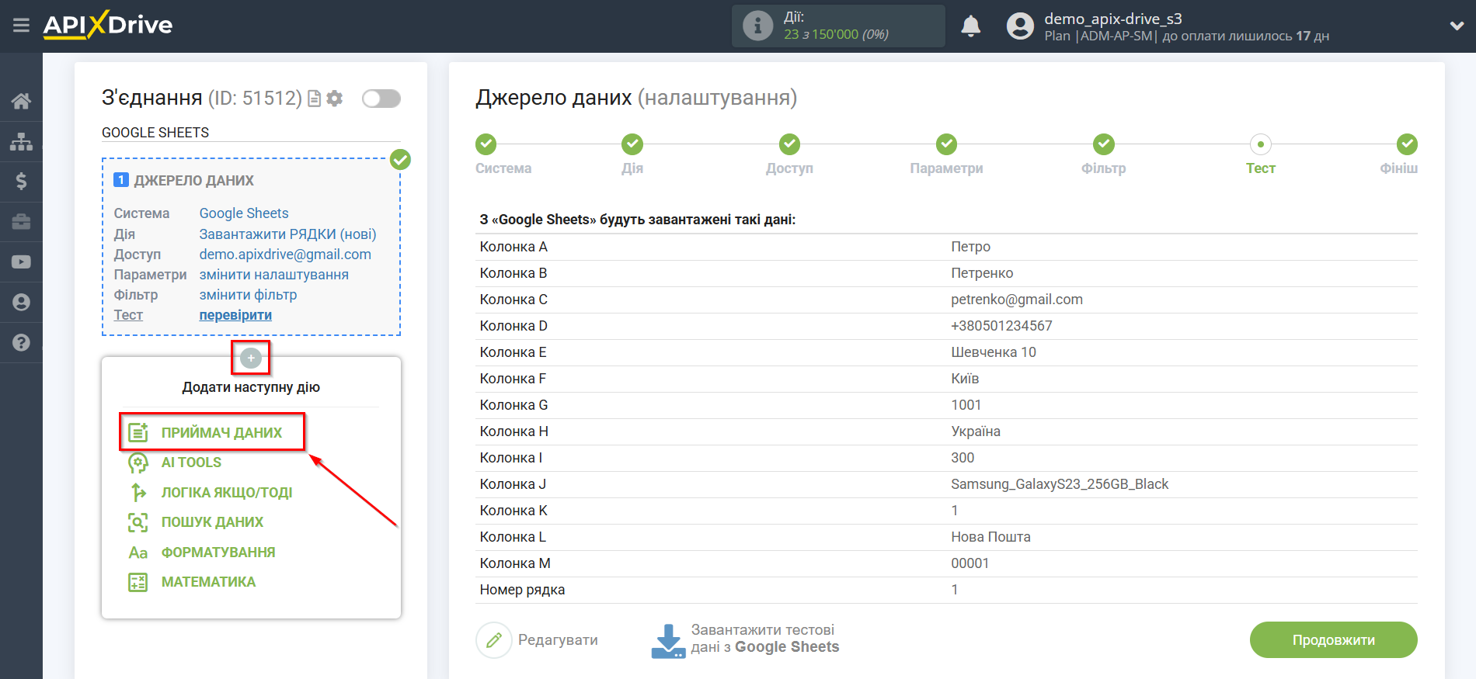Go to Тест step
Image resolution: width=1476 pixels, height=679 pixels.
point(1260,144)
